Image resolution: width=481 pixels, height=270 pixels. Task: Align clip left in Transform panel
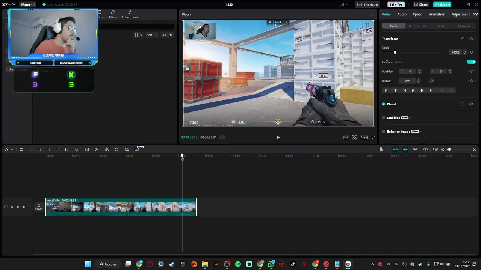(x=386, y=90)
